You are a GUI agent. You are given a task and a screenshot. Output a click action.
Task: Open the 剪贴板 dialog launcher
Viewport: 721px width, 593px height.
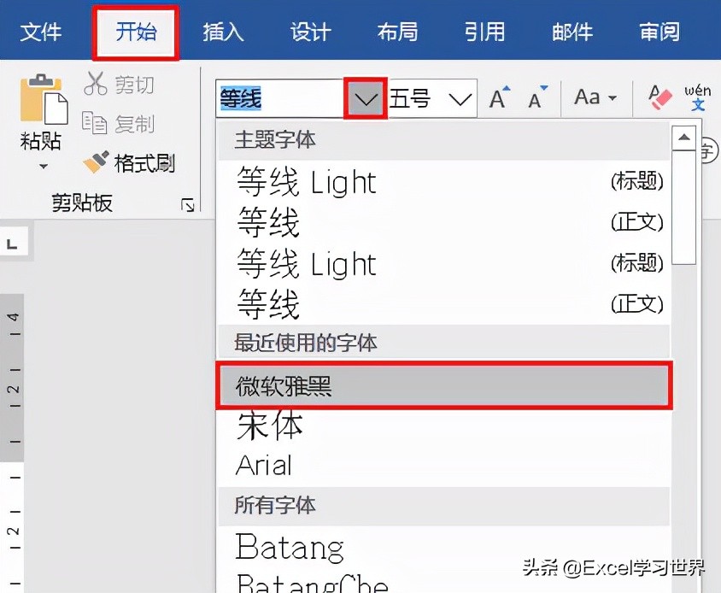coord(187,204)
